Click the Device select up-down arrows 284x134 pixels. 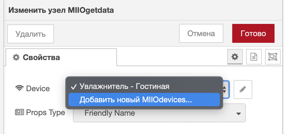point(225,89)
